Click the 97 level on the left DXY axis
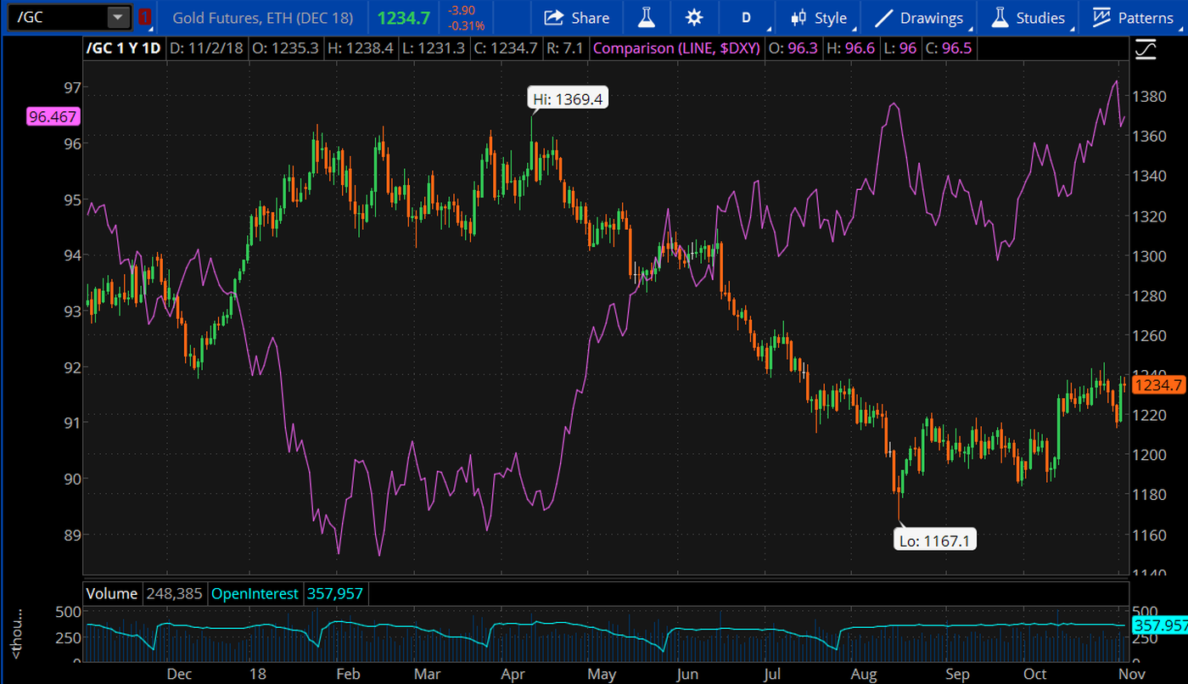1188x684 pixels. pos(72,87)
